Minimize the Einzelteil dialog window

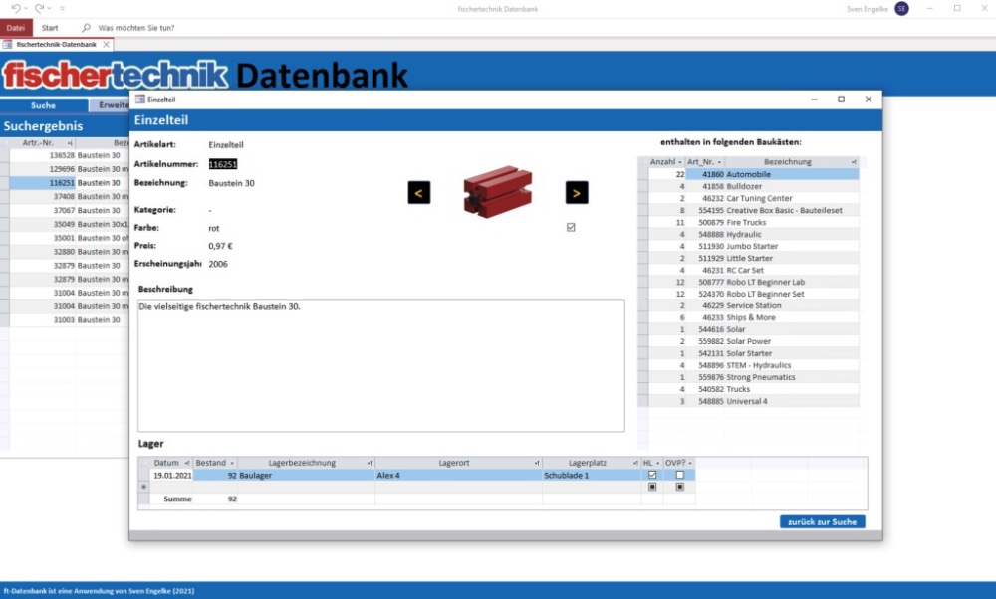815,99
